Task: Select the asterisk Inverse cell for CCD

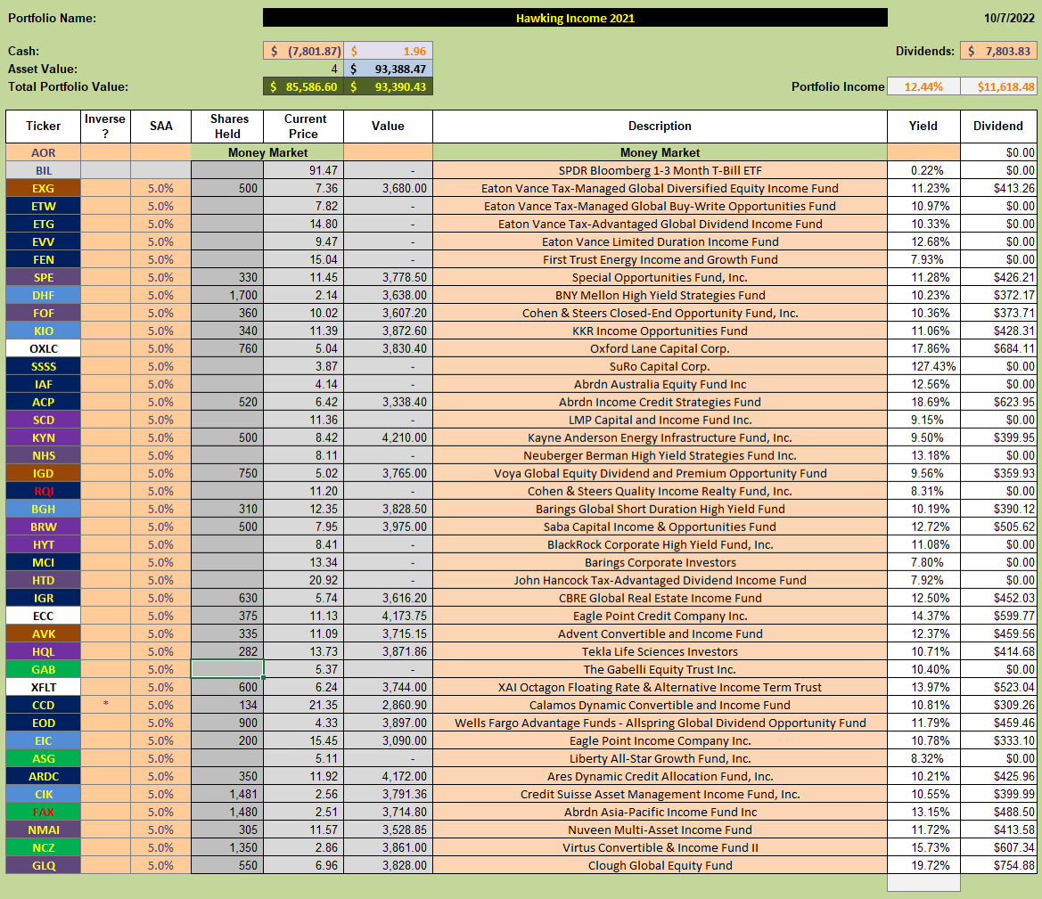Action: [106, 705]
